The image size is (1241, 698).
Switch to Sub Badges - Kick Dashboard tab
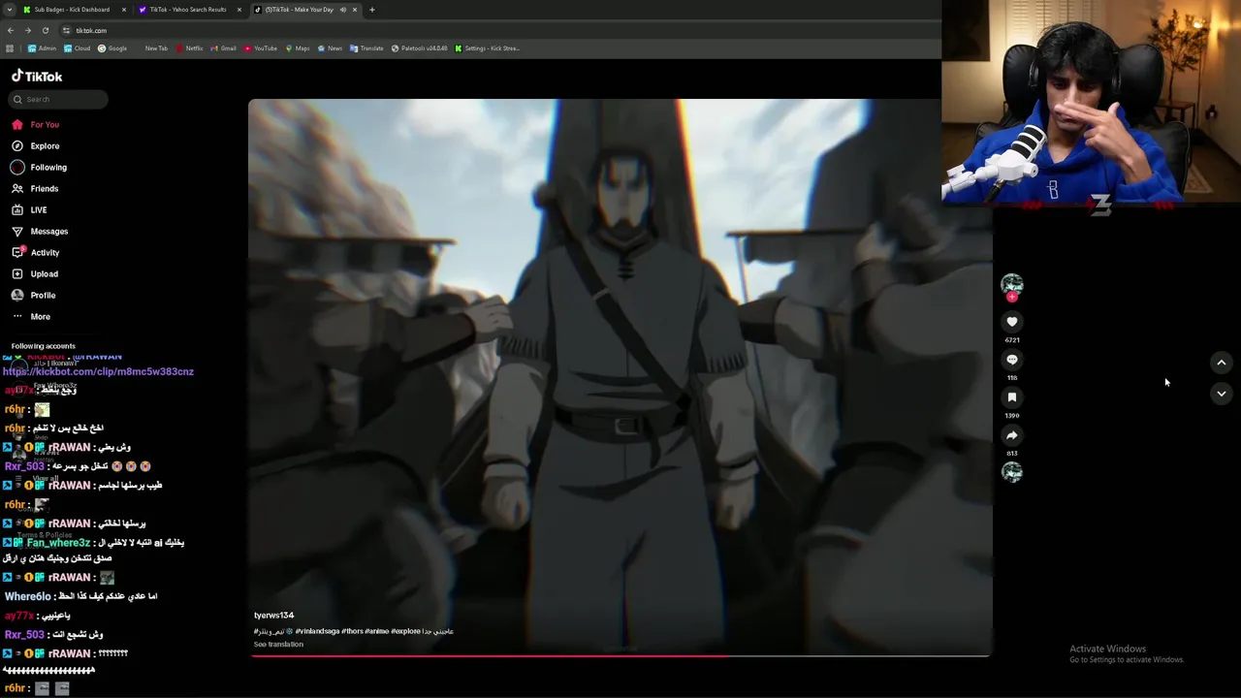point(72,10)
